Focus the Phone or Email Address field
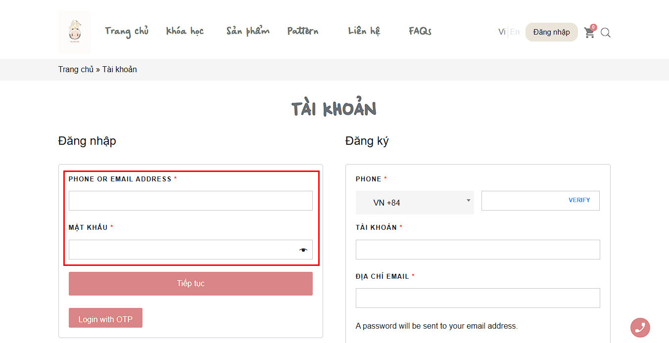Viewport: 669px width, 343px height. 191,201
